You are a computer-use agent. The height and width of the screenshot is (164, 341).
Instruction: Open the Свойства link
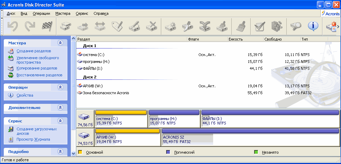pyautogui.click(x=25, y=95)
